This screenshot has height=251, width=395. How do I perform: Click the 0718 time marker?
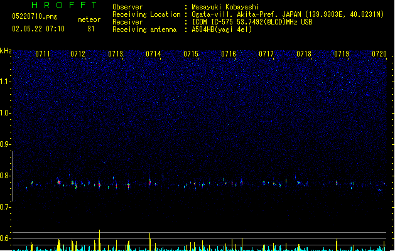click(304, 54)
